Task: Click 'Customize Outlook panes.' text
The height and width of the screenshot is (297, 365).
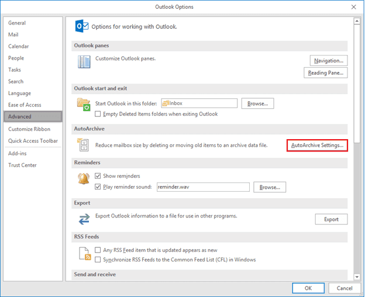Action: tap(125, 58)
